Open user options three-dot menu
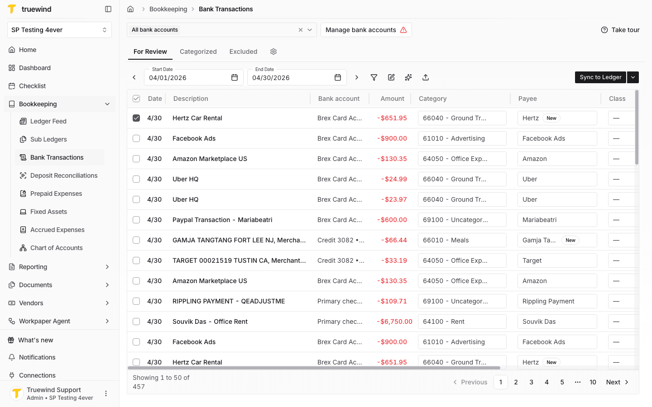This screenshot has width=652, height=407. [x=106, y=393]
